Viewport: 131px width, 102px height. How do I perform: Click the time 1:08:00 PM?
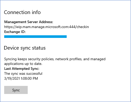(29, 78)
